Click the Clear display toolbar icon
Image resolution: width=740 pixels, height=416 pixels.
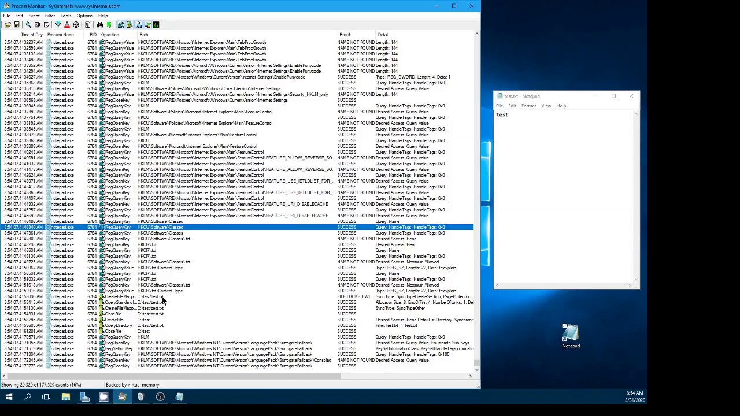(x=46, y=25)
